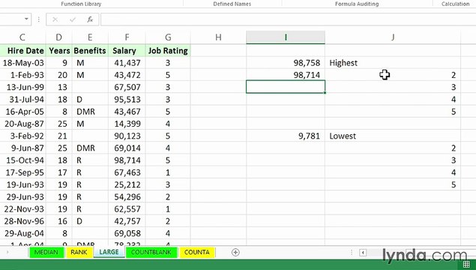Viewport: 476px width, 270px height.
Task: Click the Years header cell
Action: coord(59,51)
